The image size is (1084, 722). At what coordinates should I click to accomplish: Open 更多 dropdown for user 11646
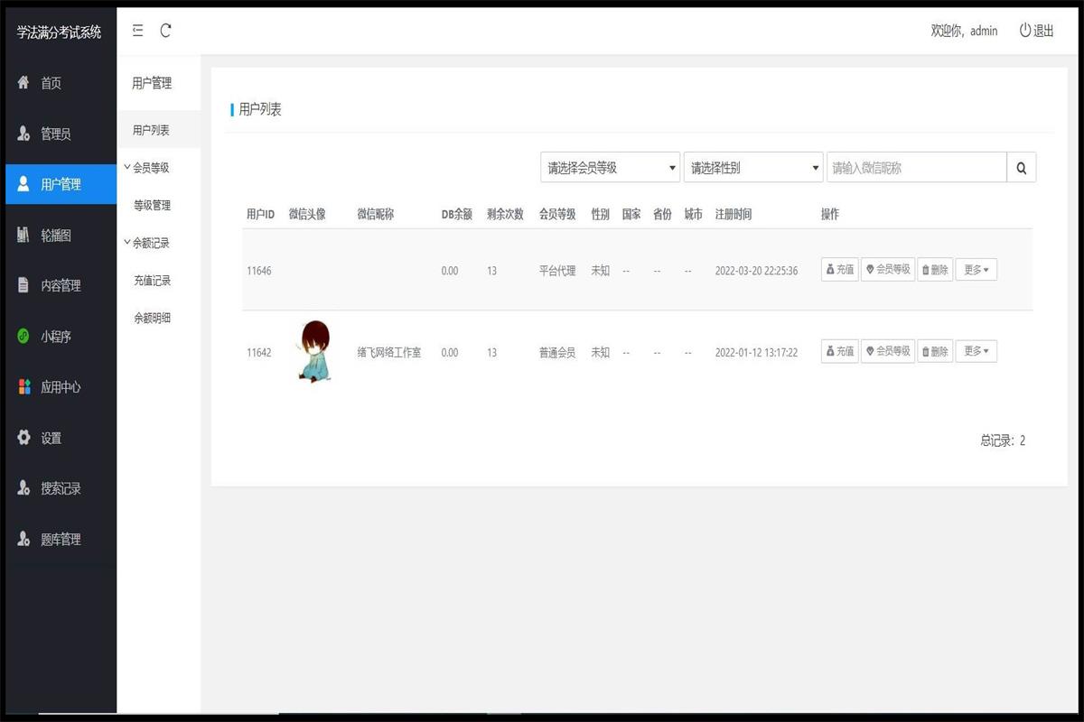[x=976, y=270]
